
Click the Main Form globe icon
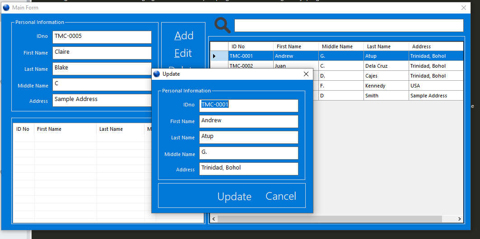pos(6,8)
